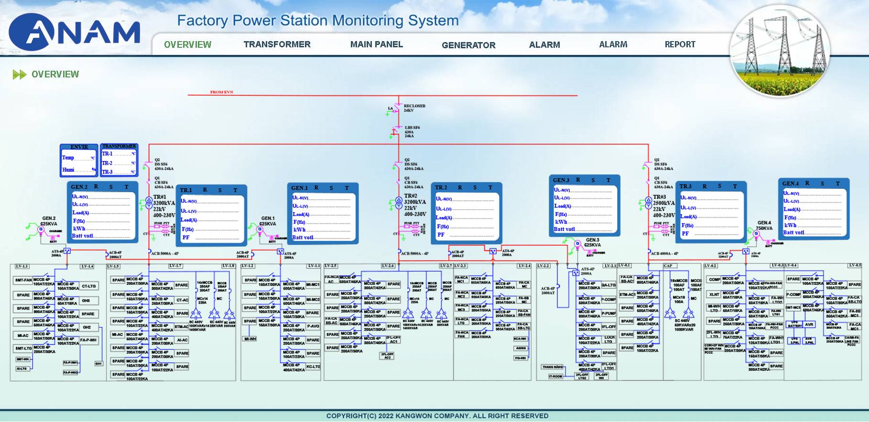869x422 pixels.
Task: Click the FROM EVN incoming line label
Action: 221,92
